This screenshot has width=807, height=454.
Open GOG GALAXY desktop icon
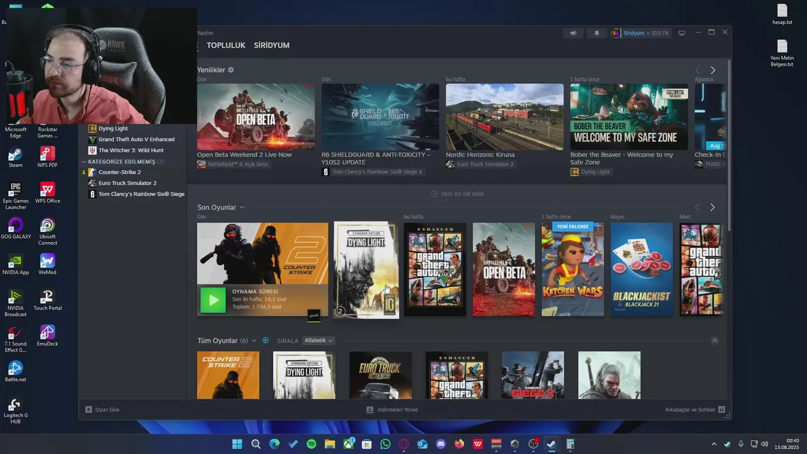(x=15, y=228)
